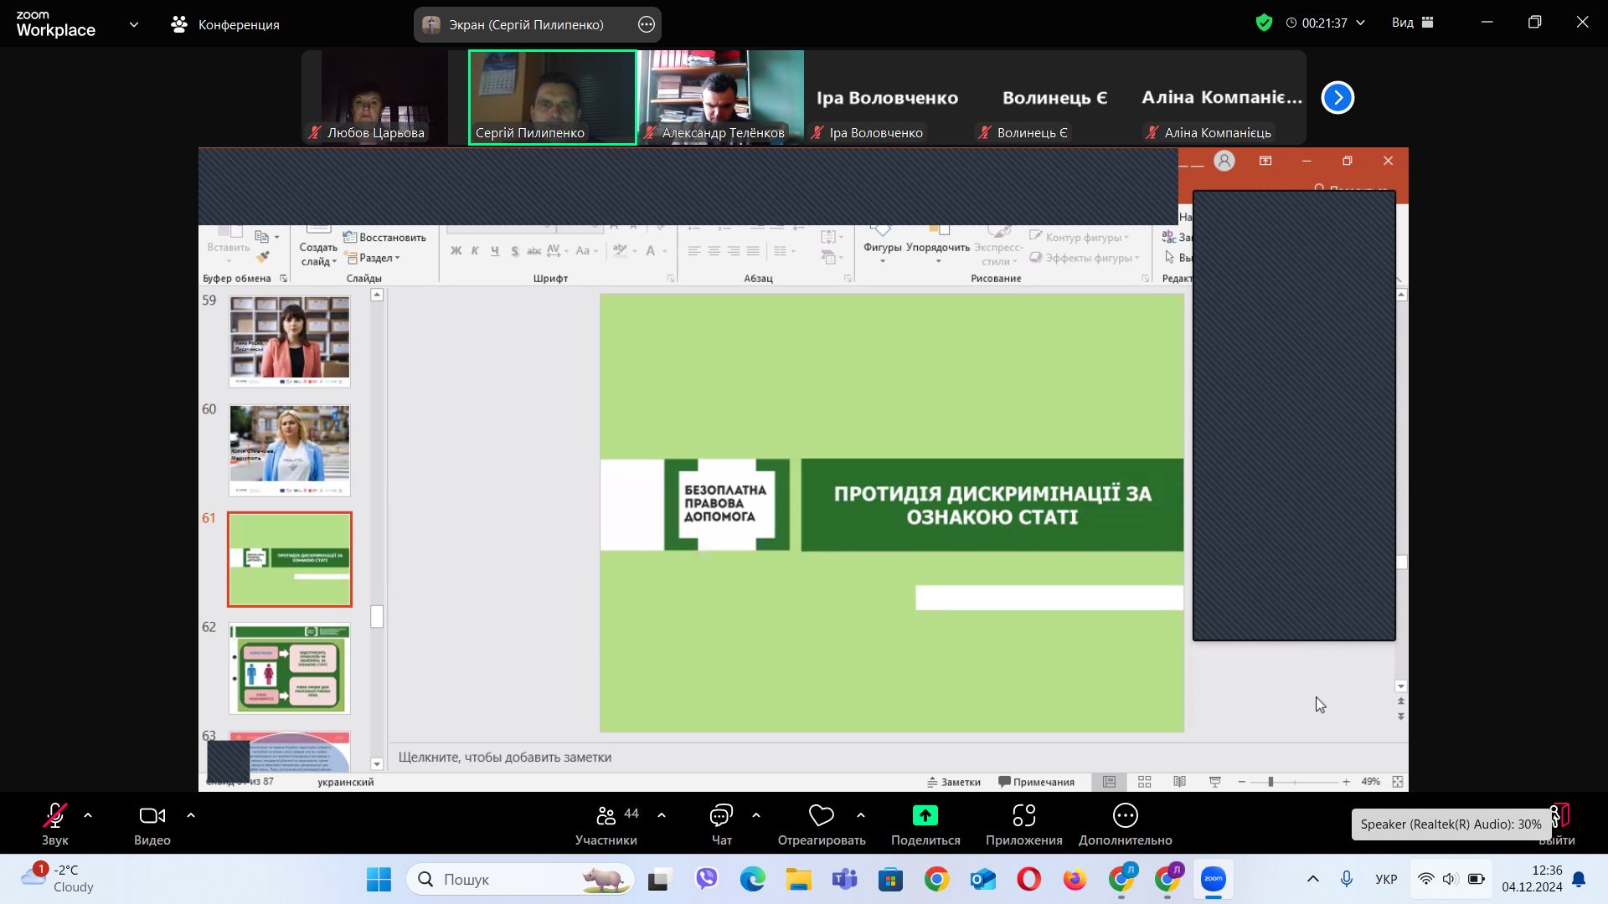The width and height of the screenshot is (1608, 904).
Task: Open Участники participants panel
Action: (606, 816)
